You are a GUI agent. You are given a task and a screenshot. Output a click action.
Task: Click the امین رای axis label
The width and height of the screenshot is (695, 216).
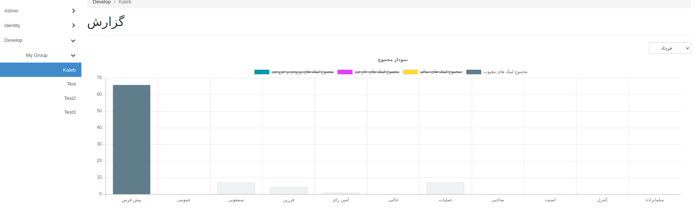341,200
